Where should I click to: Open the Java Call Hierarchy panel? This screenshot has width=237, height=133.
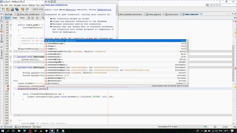23,127
